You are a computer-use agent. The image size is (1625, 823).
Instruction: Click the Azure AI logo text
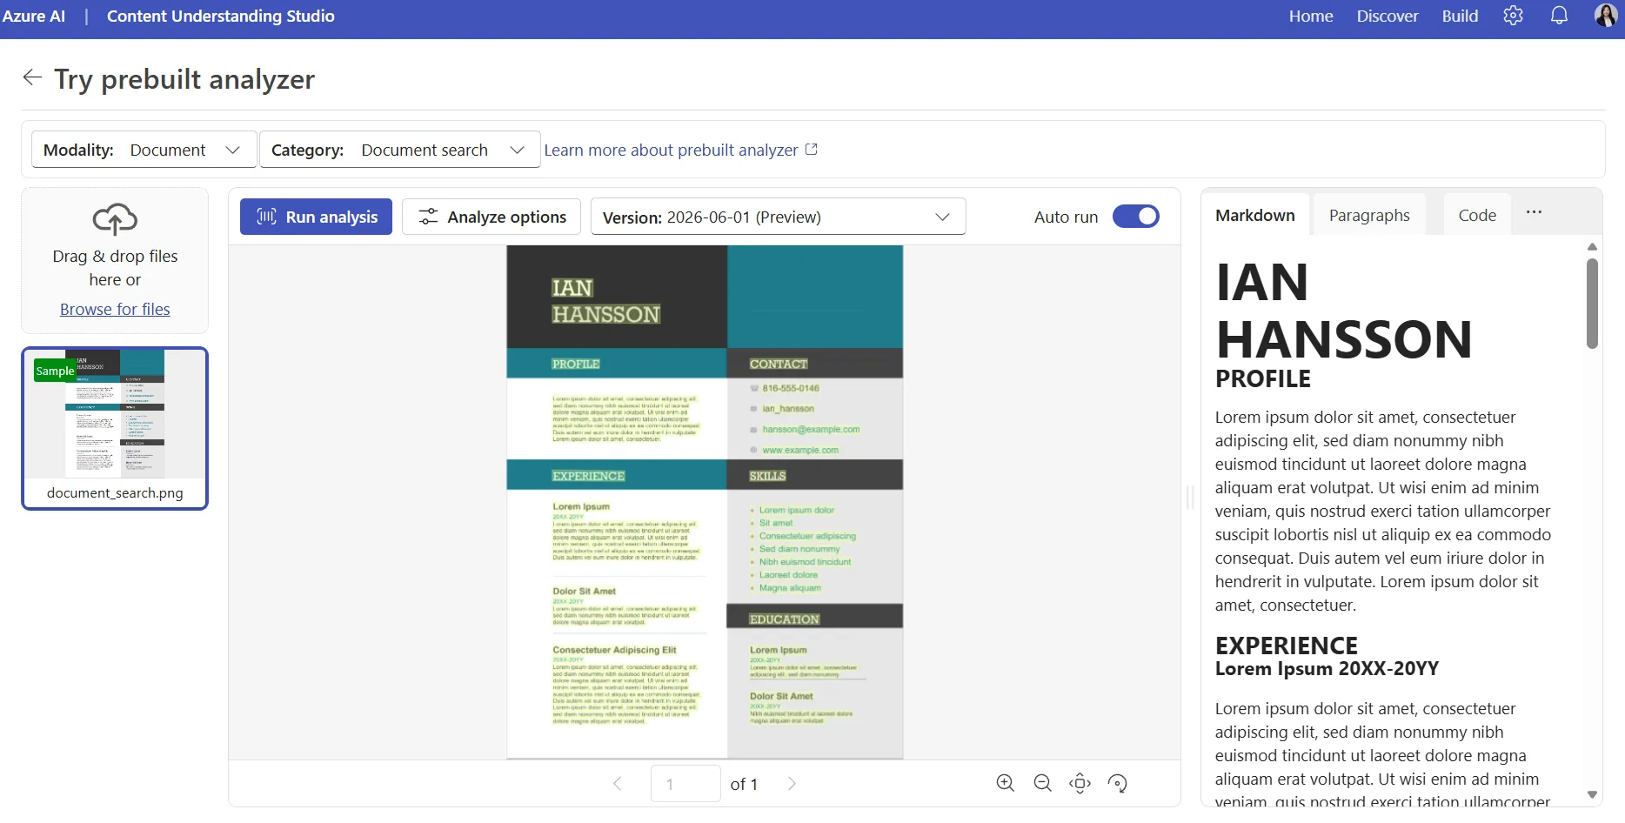coord(34,16)
